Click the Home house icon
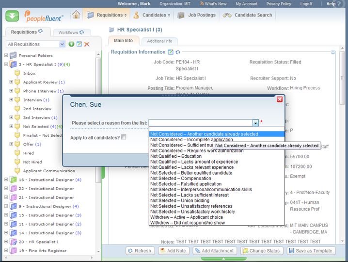Viewport: 348px width, 262px height. pyautogui.click(x=76, y=15)
